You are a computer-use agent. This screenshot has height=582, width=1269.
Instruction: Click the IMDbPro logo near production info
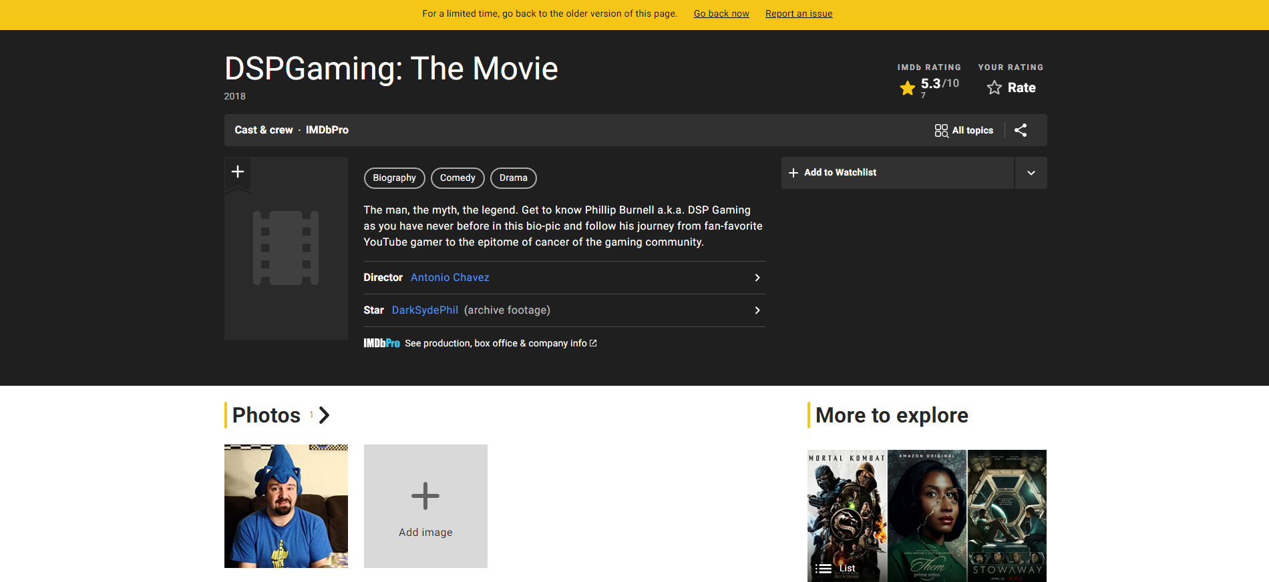click(381, 343)
